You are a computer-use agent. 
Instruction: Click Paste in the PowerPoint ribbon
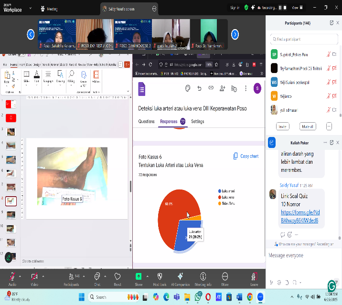coord(7,77)
